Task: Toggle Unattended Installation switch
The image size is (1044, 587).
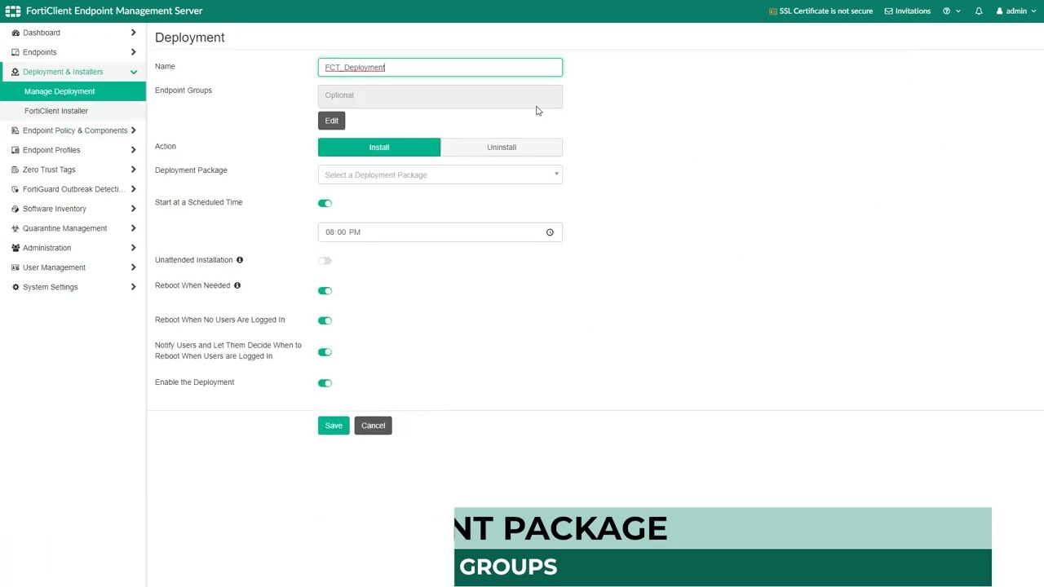Action: tap(325, 261)
